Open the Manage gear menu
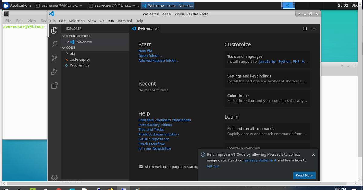 click(x=54, y=178)
